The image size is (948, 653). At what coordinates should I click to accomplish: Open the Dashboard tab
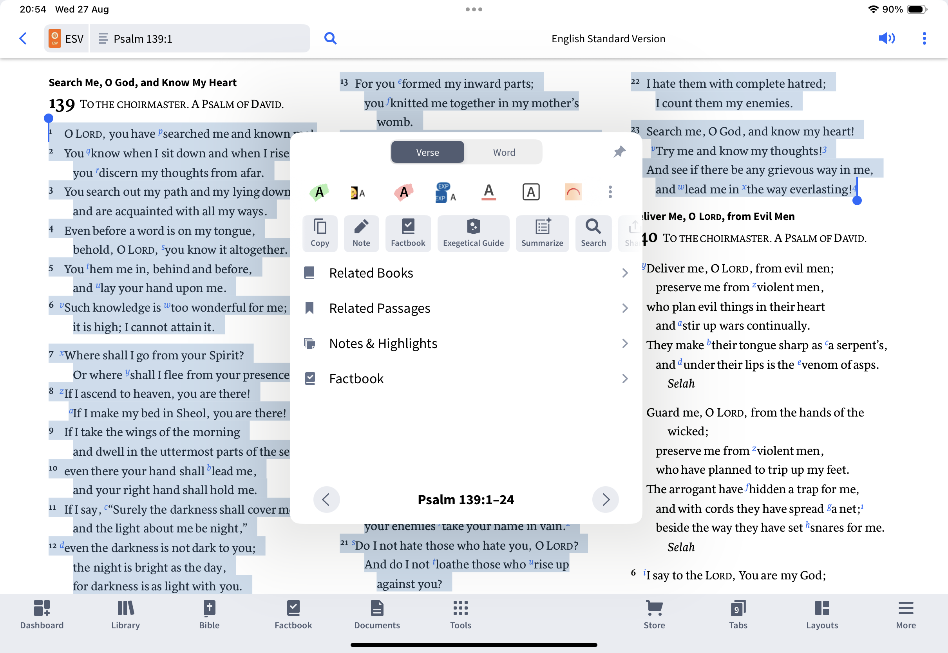tap(42, 615)
